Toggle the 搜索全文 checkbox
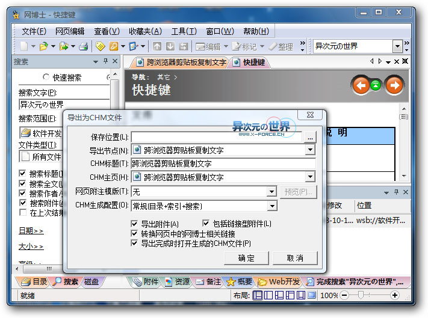This screenshot has width=428, height=318. pos(23,183)
